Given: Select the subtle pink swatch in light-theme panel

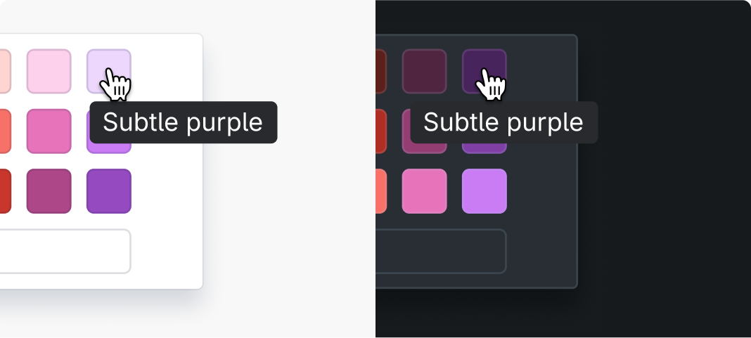Looking at the screenshot, I should tap(49, 71).
